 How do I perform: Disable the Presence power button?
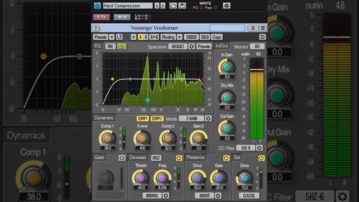pos(226,158)
